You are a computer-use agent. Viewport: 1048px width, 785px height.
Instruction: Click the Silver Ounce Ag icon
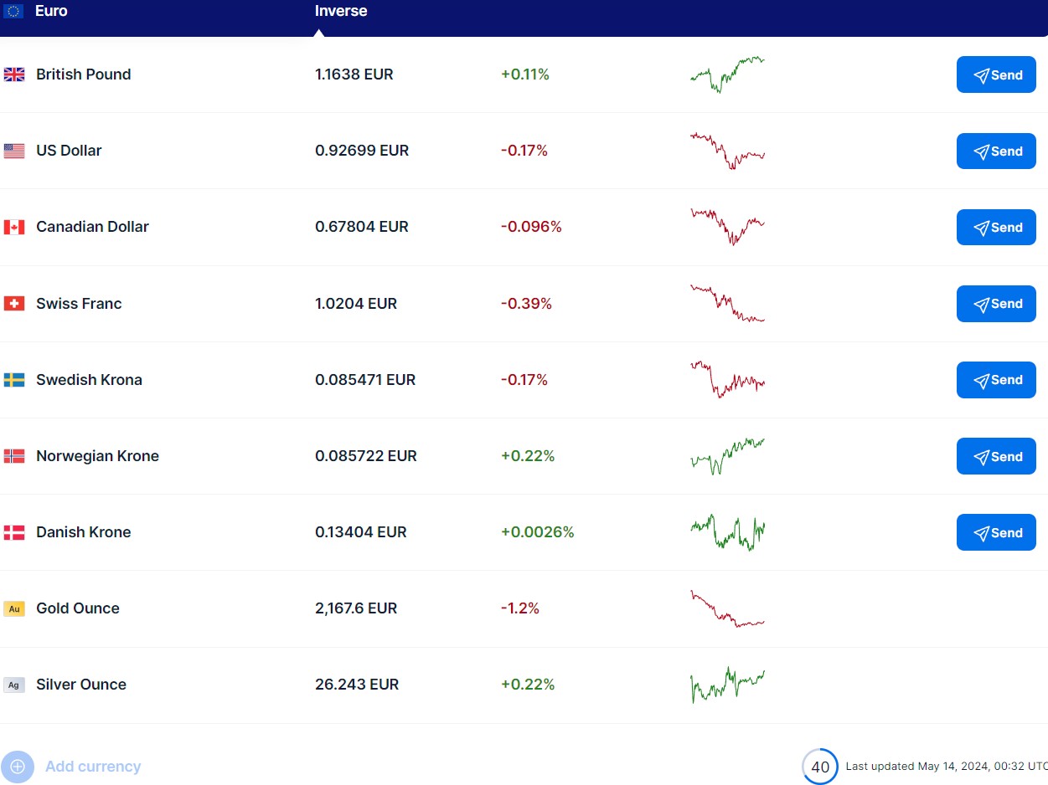14,685
